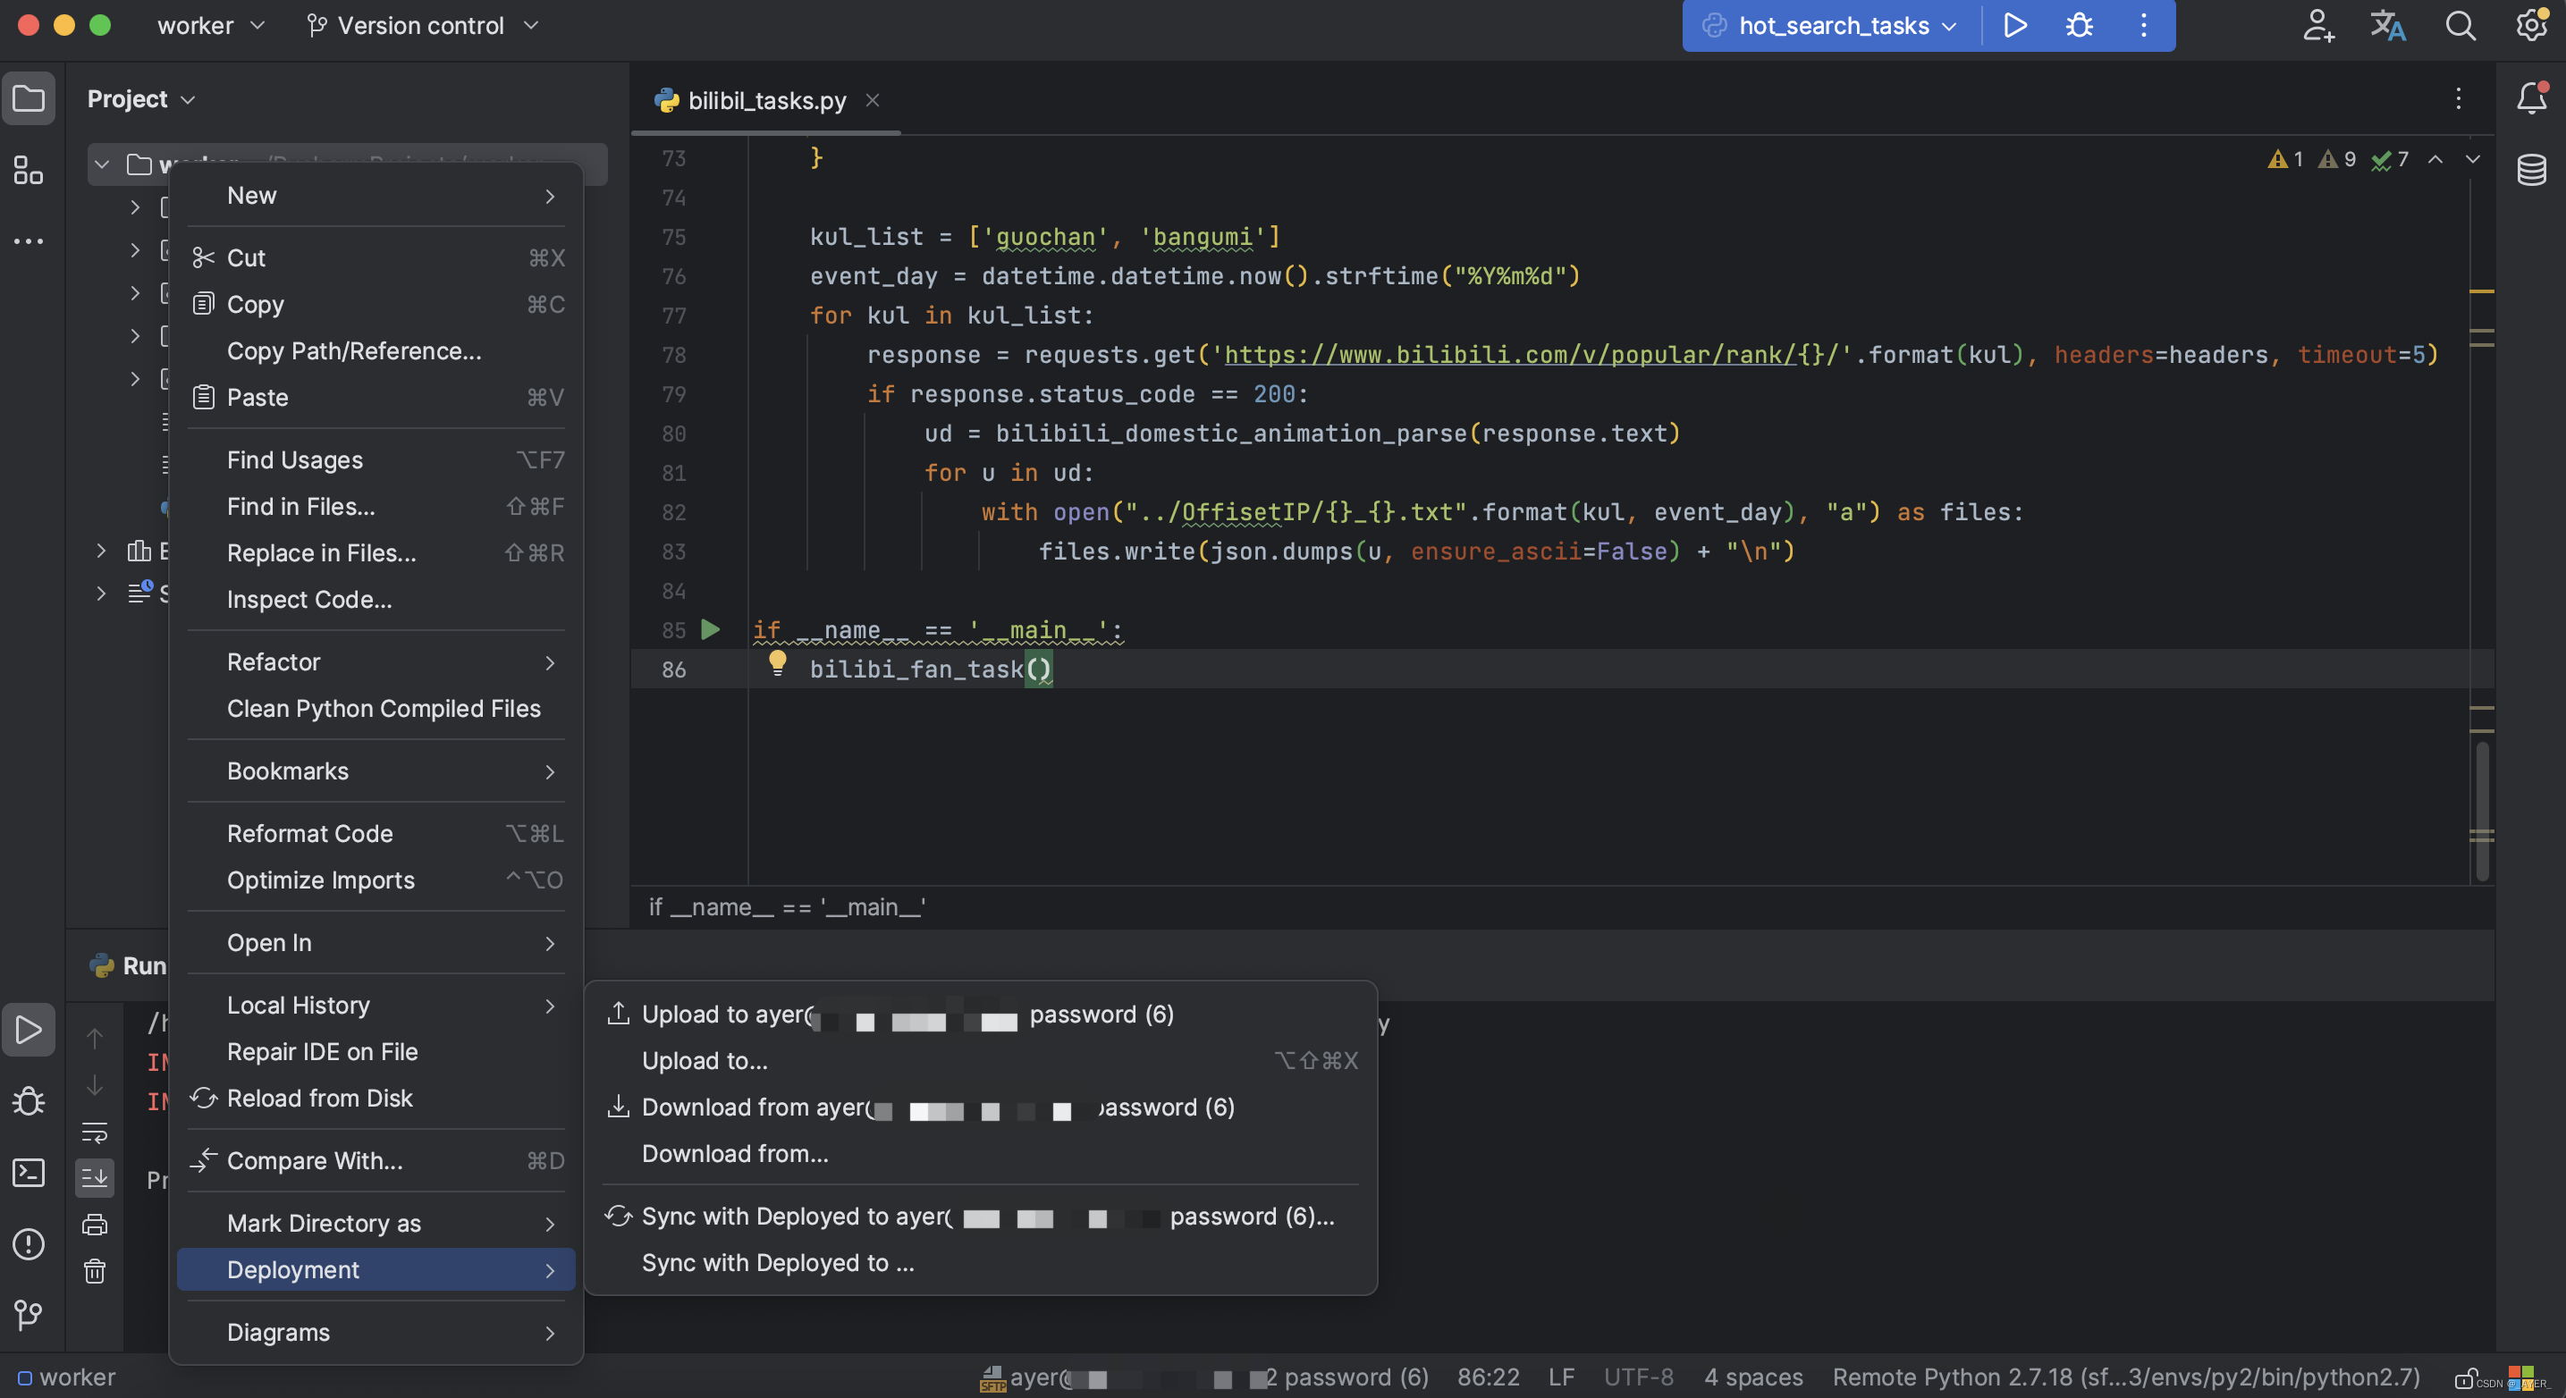Click the Debug bug icon in top toolbar
2566x1398 pixels.
2078,25
